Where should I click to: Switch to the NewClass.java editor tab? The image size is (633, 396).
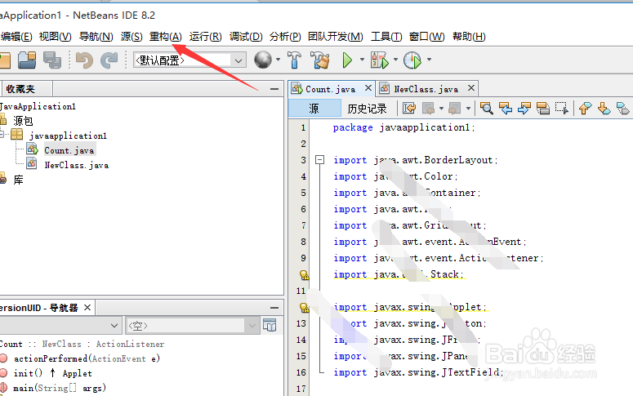tap(426, 89)
